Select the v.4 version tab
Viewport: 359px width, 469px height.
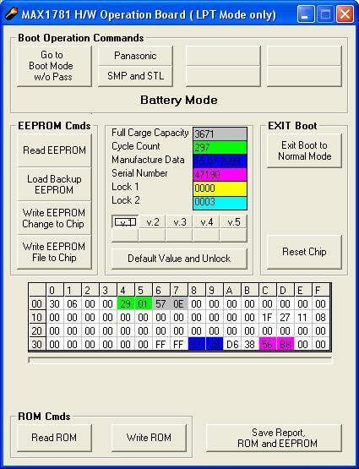(206, 222)
